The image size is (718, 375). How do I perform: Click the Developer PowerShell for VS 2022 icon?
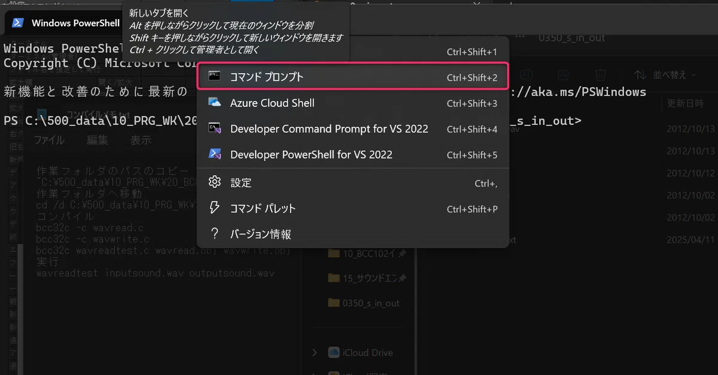215,154
